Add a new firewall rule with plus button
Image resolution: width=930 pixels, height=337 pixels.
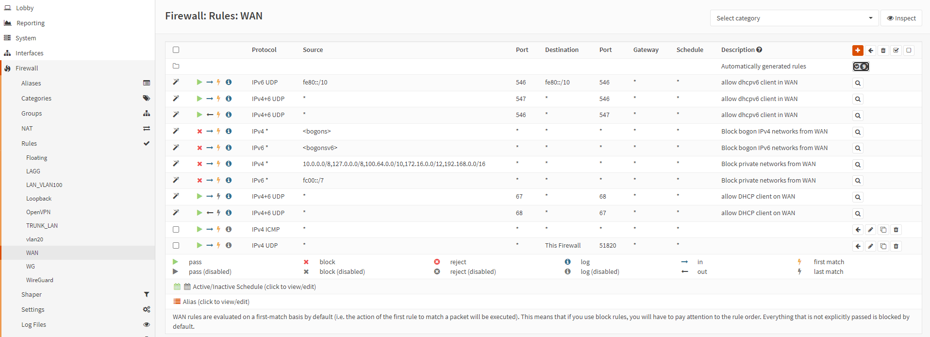pyautogui.click(x=858, y=51)
